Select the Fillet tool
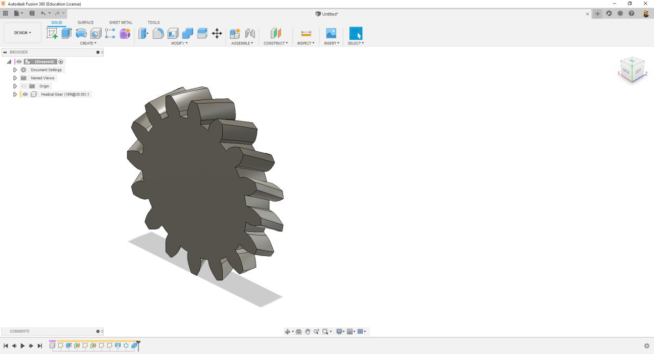Viewport: 654px width, 354px height. click(x=158, y=33)
